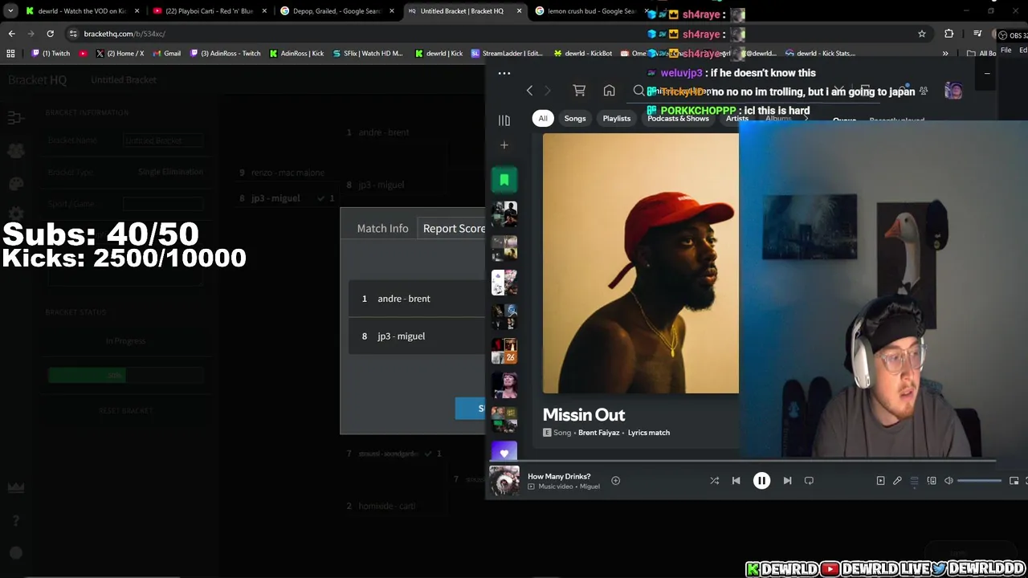Open Your Library in the Spotify sidebar

click(x=504, y=120)
